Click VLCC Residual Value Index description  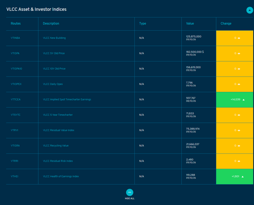click(58, 130)
